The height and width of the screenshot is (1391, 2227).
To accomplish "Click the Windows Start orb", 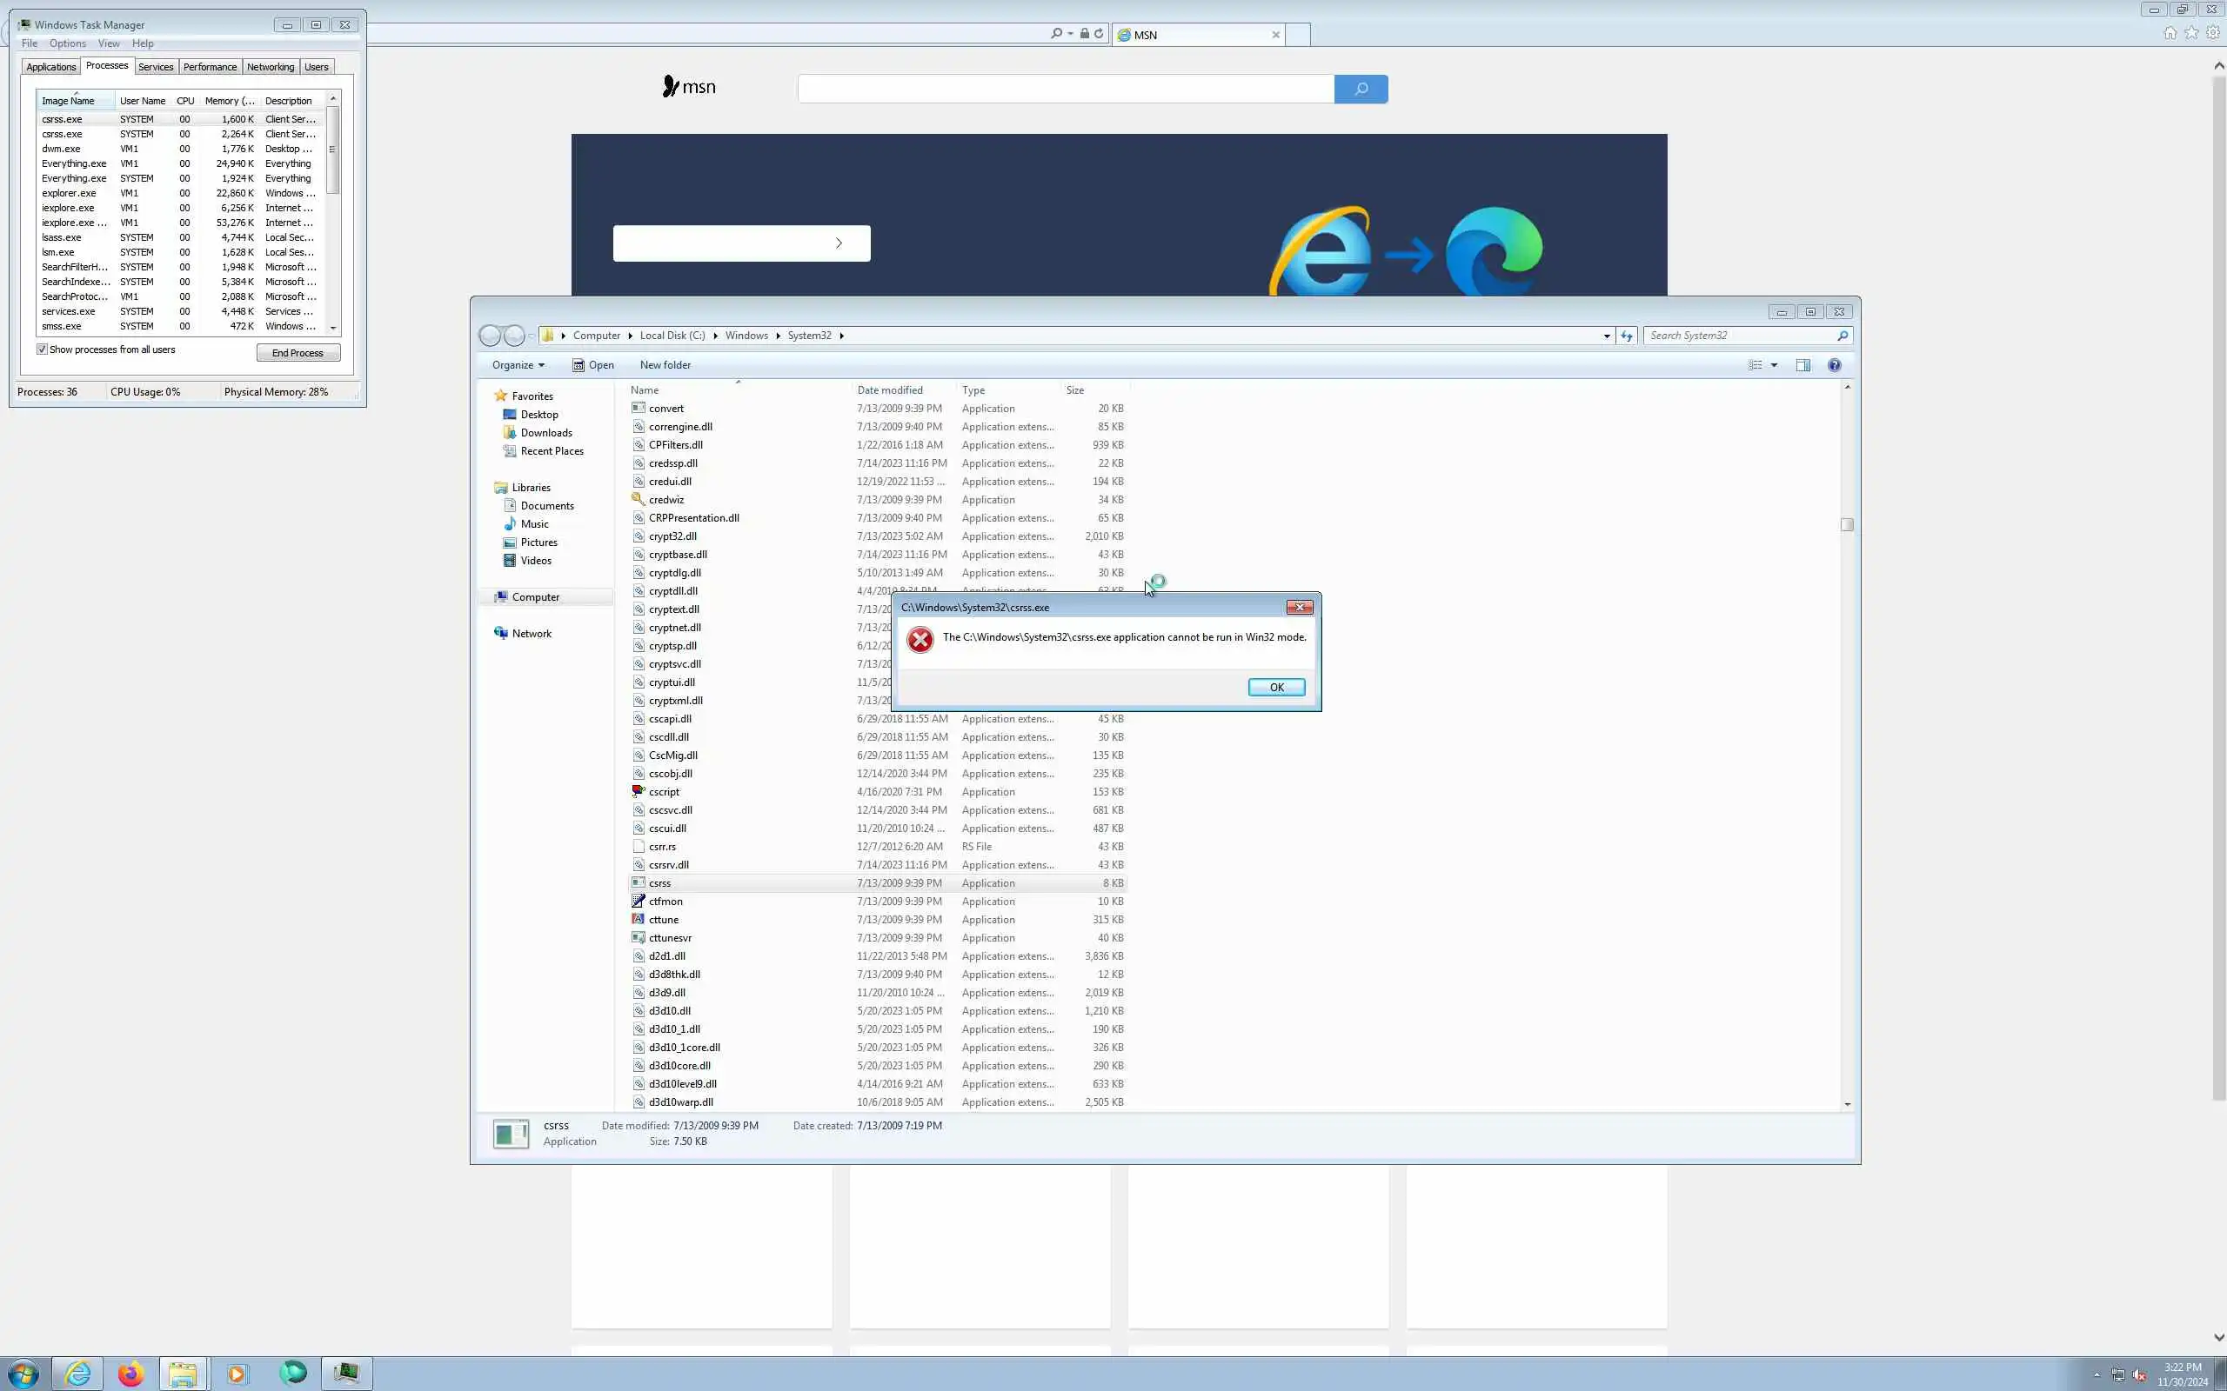I will click(23, 1374).
